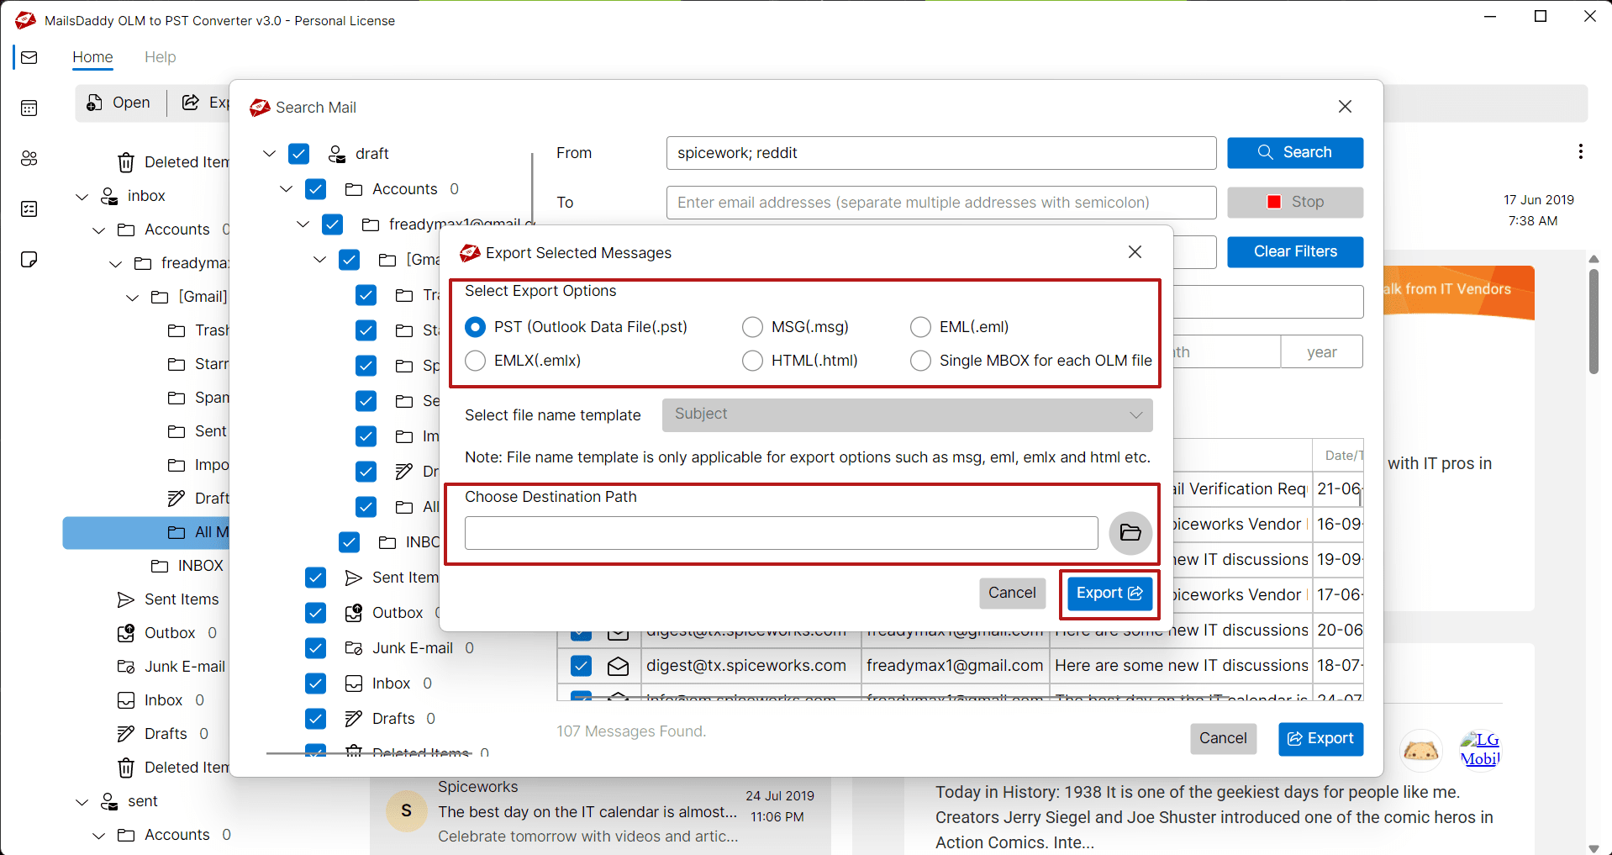The image size is (1612, 855).
Task: Collapse the freadymax1 node in Search Mail
Action: click(x=303, y=224)
